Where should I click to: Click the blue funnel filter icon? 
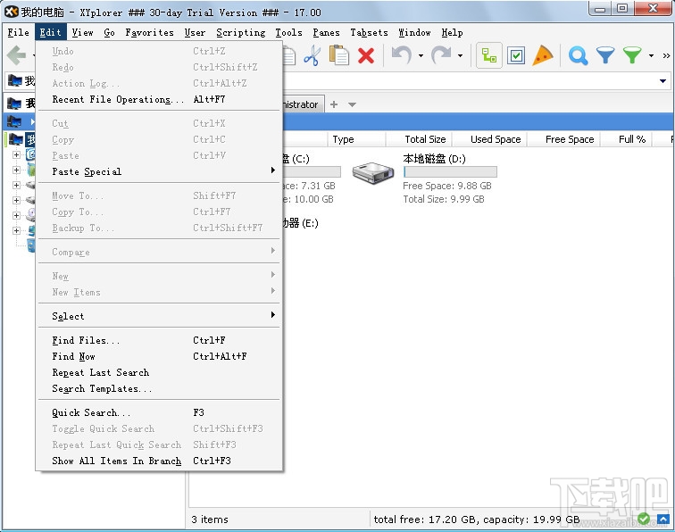tap(605, 55)
